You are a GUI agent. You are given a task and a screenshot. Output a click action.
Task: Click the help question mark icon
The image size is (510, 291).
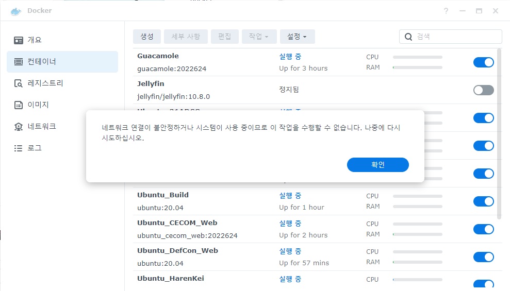[446, 11]
